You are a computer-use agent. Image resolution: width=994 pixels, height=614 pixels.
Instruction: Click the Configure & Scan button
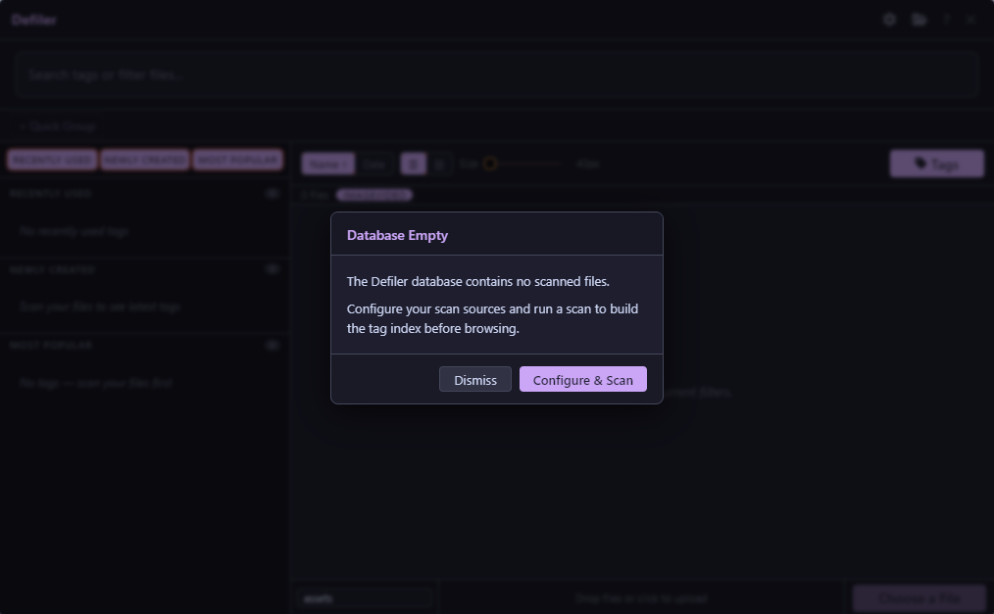(582, 380)
